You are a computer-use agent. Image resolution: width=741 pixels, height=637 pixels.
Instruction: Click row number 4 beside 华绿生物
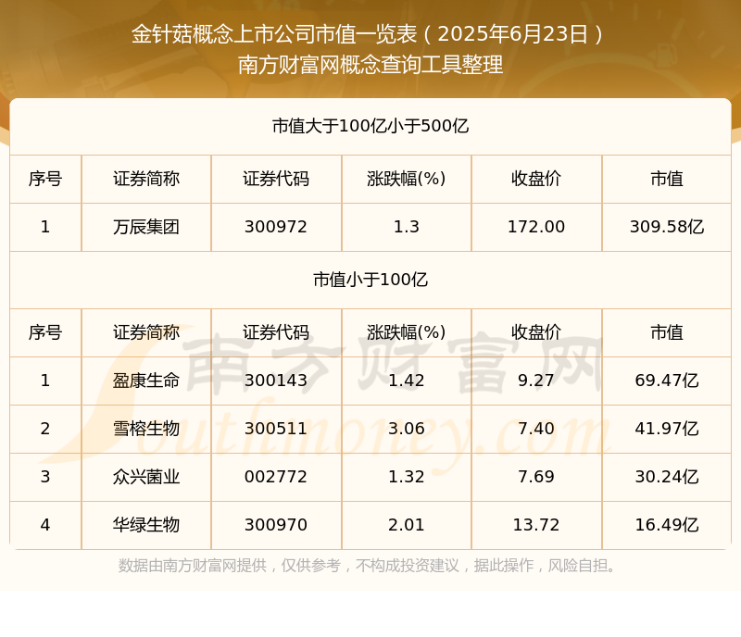[x=45, y=525]
